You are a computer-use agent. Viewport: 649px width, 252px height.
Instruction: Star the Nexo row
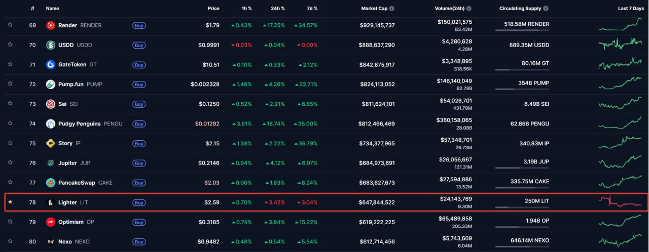10,241
